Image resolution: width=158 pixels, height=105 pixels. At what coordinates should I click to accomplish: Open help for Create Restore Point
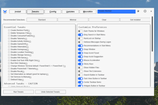tap(29, 30)
